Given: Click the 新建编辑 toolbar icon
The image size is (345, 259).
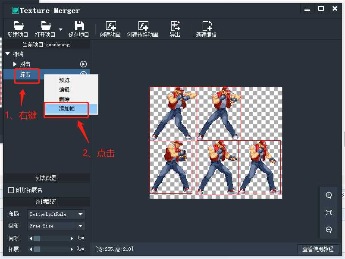Looking at the screenshot, I should (x=207, y=26).
